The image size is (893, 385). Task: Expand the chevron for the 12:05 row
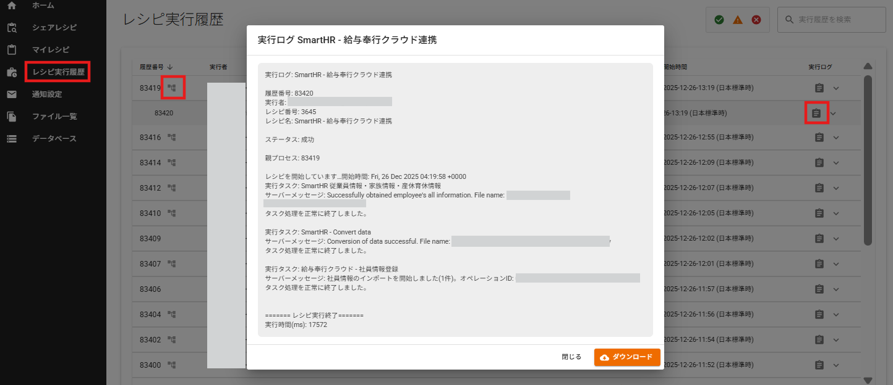836,213
